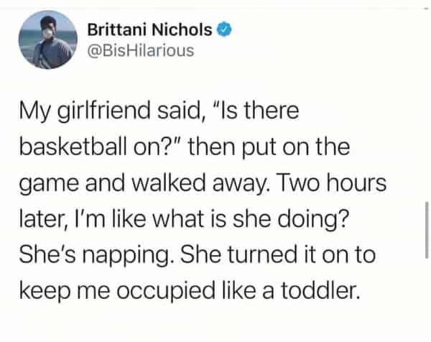This screenshot has height=342, width=431.
Task: Click the blue verified badge
Action: pos(226,29)
